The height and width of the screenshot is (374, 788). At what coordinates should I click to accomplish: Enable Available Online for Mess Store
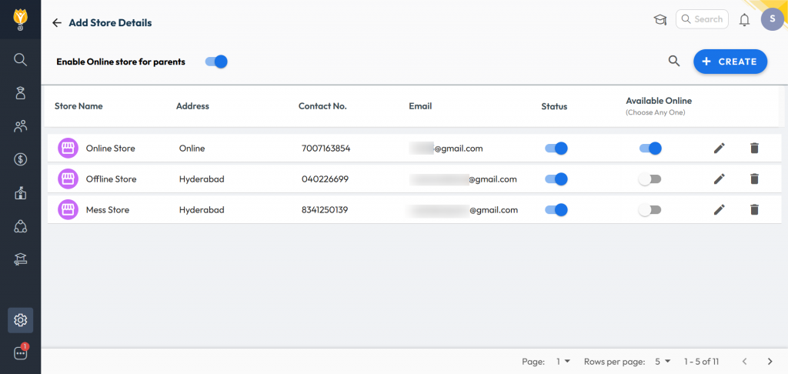coord(649,209)
